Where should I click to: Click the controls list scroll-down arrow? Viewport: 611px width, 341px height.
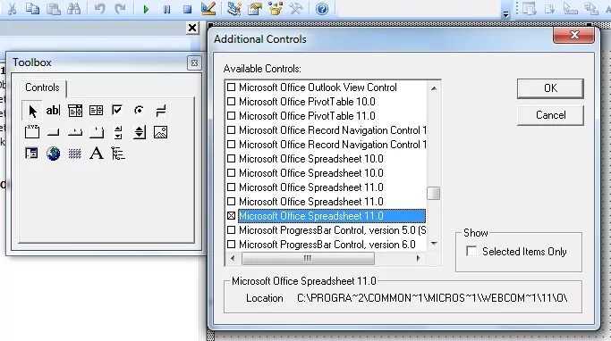[434, 244]
